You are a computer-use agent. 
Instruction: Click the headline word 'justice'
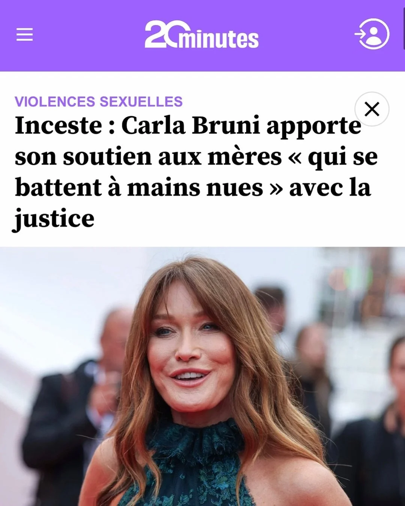(x=54, y=219)
